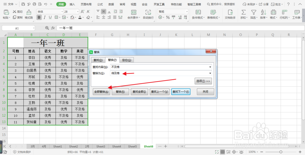Click the Merge and Center (合并居中) icon
Screen dimensions: 305x155
coord(134,12)
